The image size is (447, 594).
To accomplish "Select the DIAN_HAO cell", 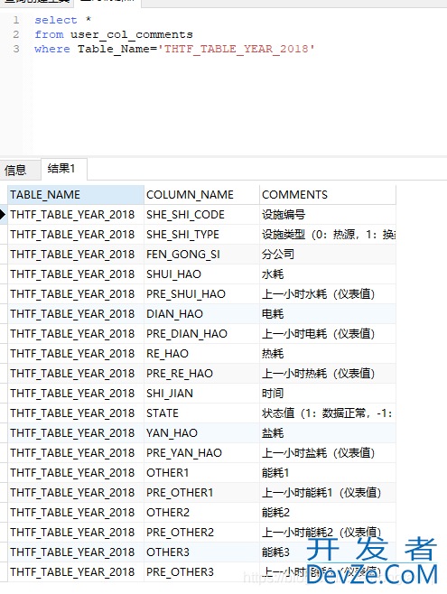I will (x=201, y=314).
